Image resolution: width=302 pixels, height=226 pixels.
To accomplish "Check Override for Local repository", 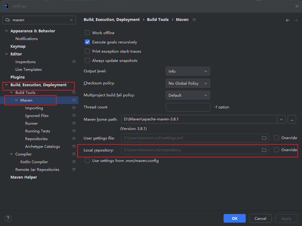I will click(x=276, y=150).
